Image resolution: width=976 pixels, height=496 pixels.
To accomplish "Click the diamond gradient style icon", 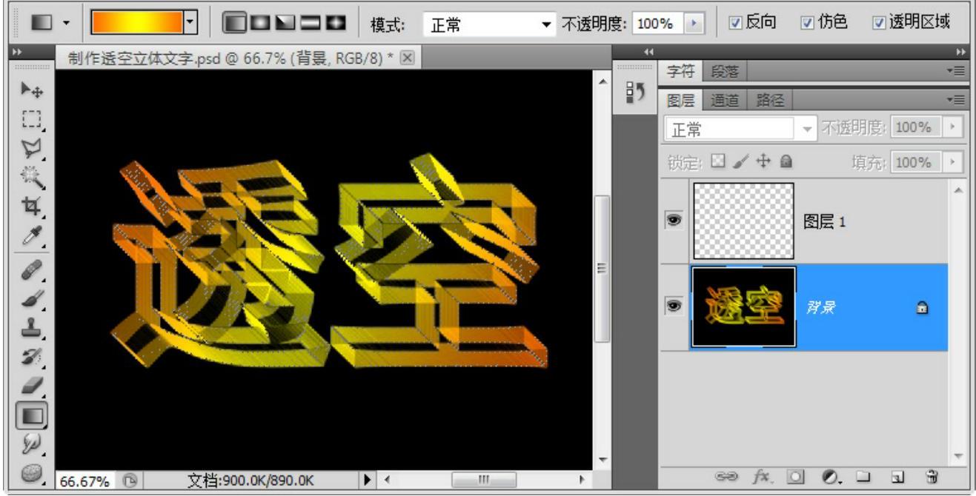I will [x=336, y=24].
